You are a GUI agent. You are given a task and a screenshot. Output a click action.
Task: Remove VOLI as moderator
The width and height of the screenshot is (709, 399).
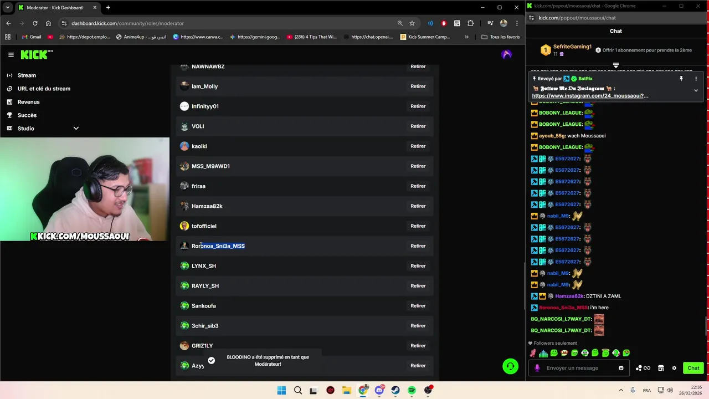[x=418, y=126]
